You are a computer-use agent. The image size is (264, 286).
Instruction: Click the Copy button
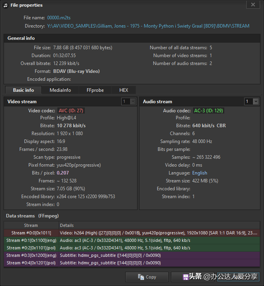147,277
